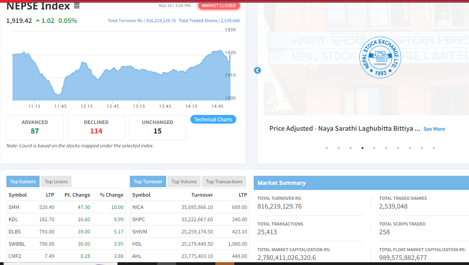Open NICA in the Top Turnover table

pyautogui.click(x=138, y=207)
